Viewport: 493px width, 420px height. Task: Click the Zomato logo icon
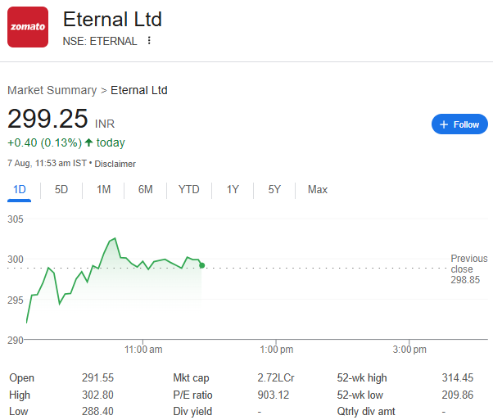pos(28,27)
